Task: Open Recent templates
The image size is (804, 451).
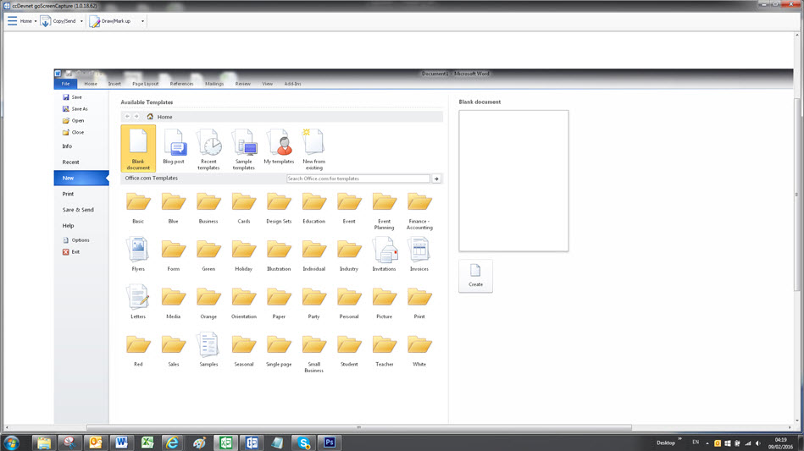Action: click(x=208, y=148)
